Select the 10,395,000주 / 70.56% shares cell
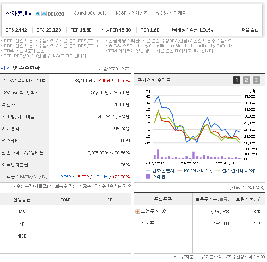Screen dimensions: 267x262 107,153
